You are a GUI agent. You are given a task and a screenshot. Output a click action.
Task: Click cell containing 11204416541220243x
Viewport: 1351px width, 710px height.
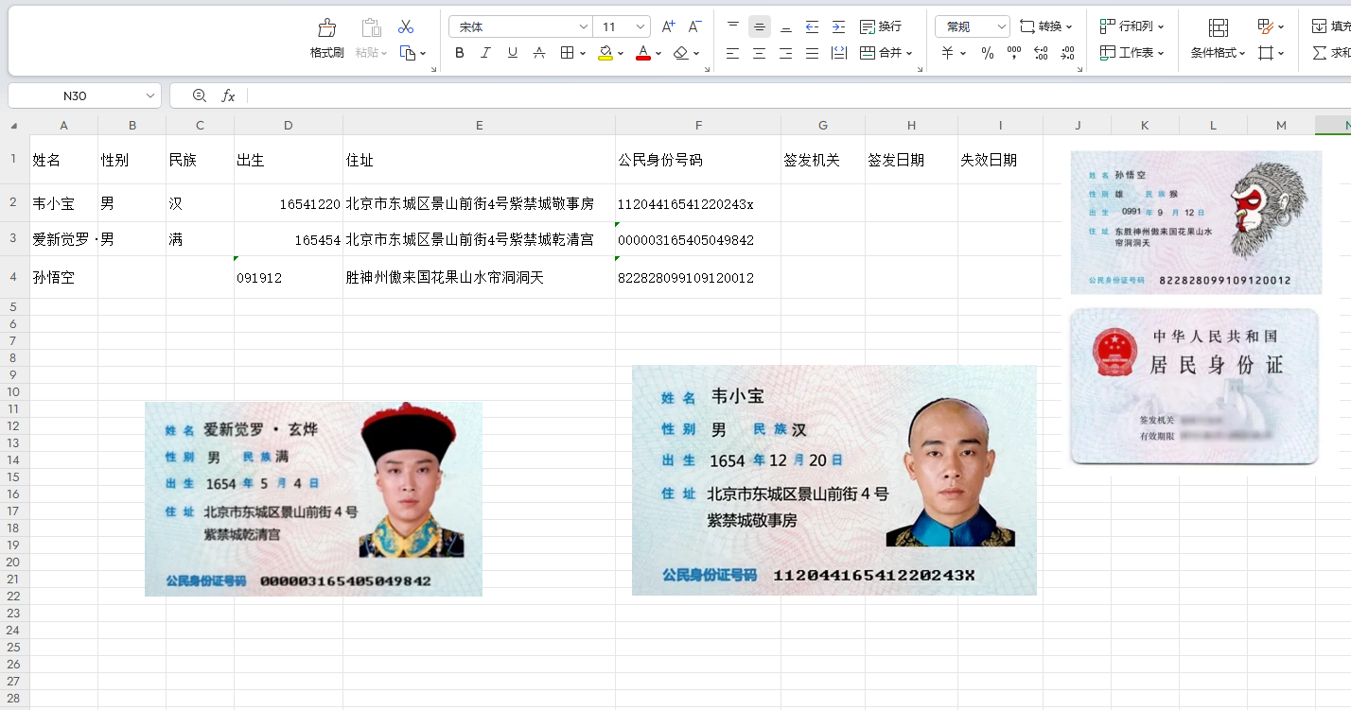698,203
